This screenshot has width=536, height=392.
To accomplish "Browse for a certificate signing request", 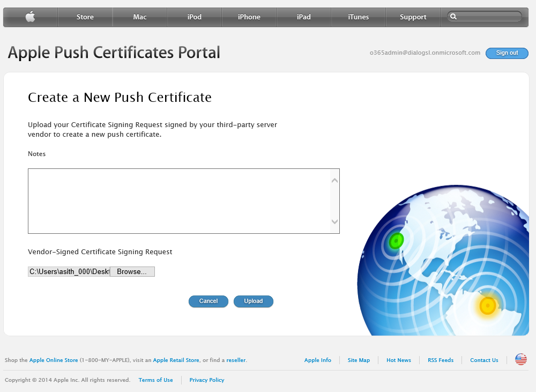I will point(132,271).
